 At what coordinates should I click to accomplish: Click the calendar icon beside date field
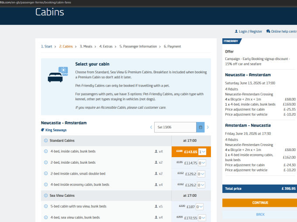pos(200,127)
